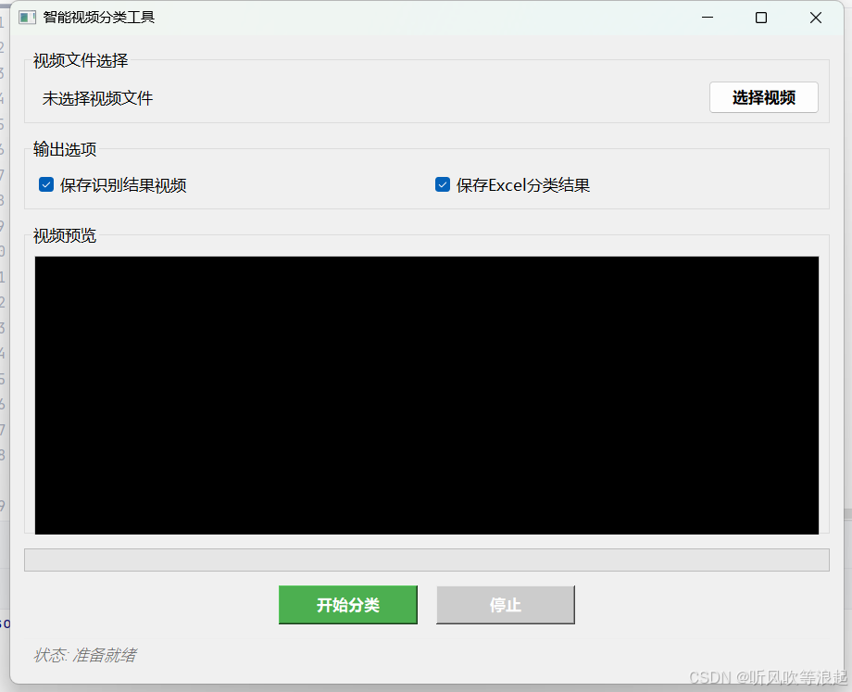Start classification with the green 开始分类 button
This screenshot has height=692, width=852.
[348, 605]
